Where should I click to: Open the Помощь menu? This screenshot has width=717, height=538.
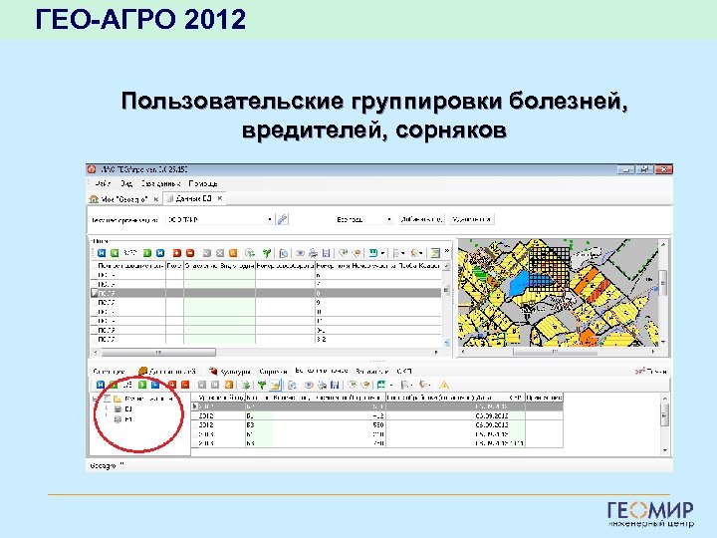click(203, 183)
